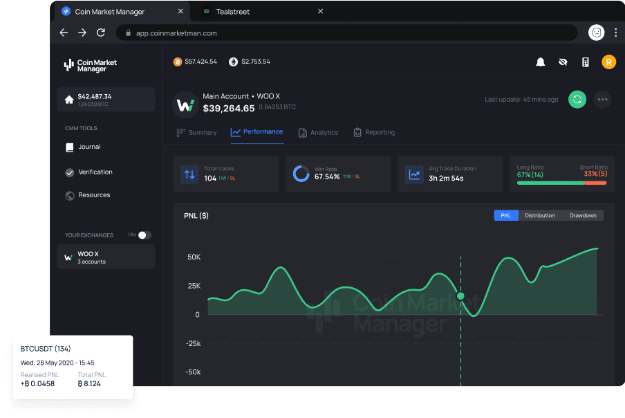Click the Win Rate donut icon
Image resolution: width=625 pixels, height=418 pixels.
(x=301, y=174)
